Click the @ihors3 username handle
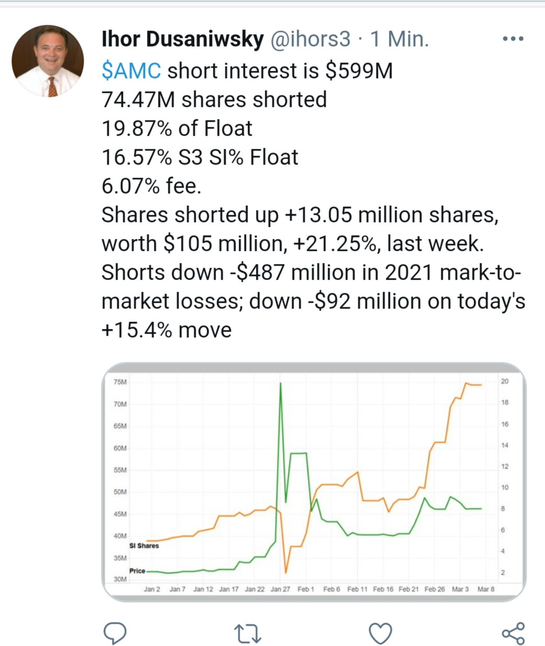Image resolution: width=545 pixels, height=646 pixels. (309, 39)
